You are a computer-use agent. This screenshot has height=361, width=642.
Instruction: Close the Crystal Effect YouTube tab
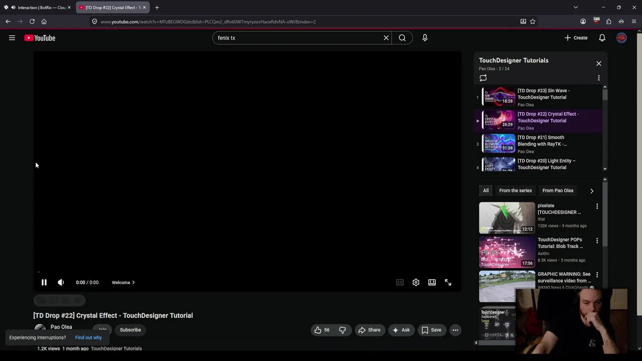[144, 8]
